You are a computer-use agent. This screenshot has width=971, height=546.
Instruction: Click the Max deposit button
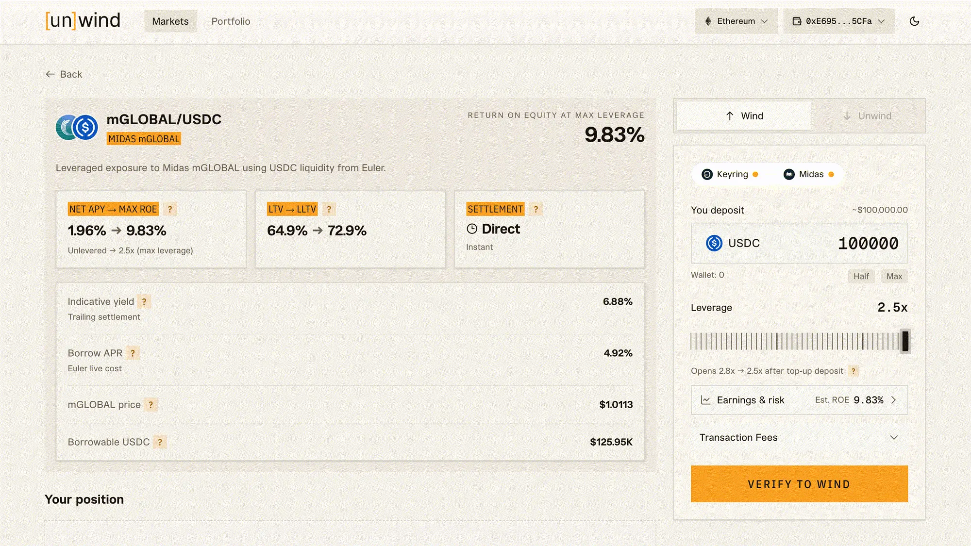tap(894, 276)
